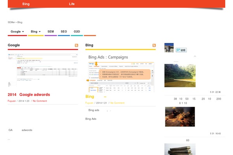Click the SEMer – Blog breadcrumb text
Image resolution: width=233 pixels, height=155 pixels.
15,22
